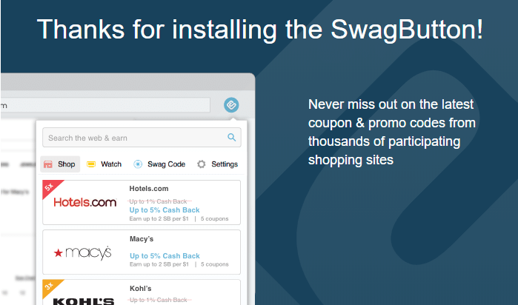Open the Settings tab
The image size is (518, 305).
coord(217,164)
